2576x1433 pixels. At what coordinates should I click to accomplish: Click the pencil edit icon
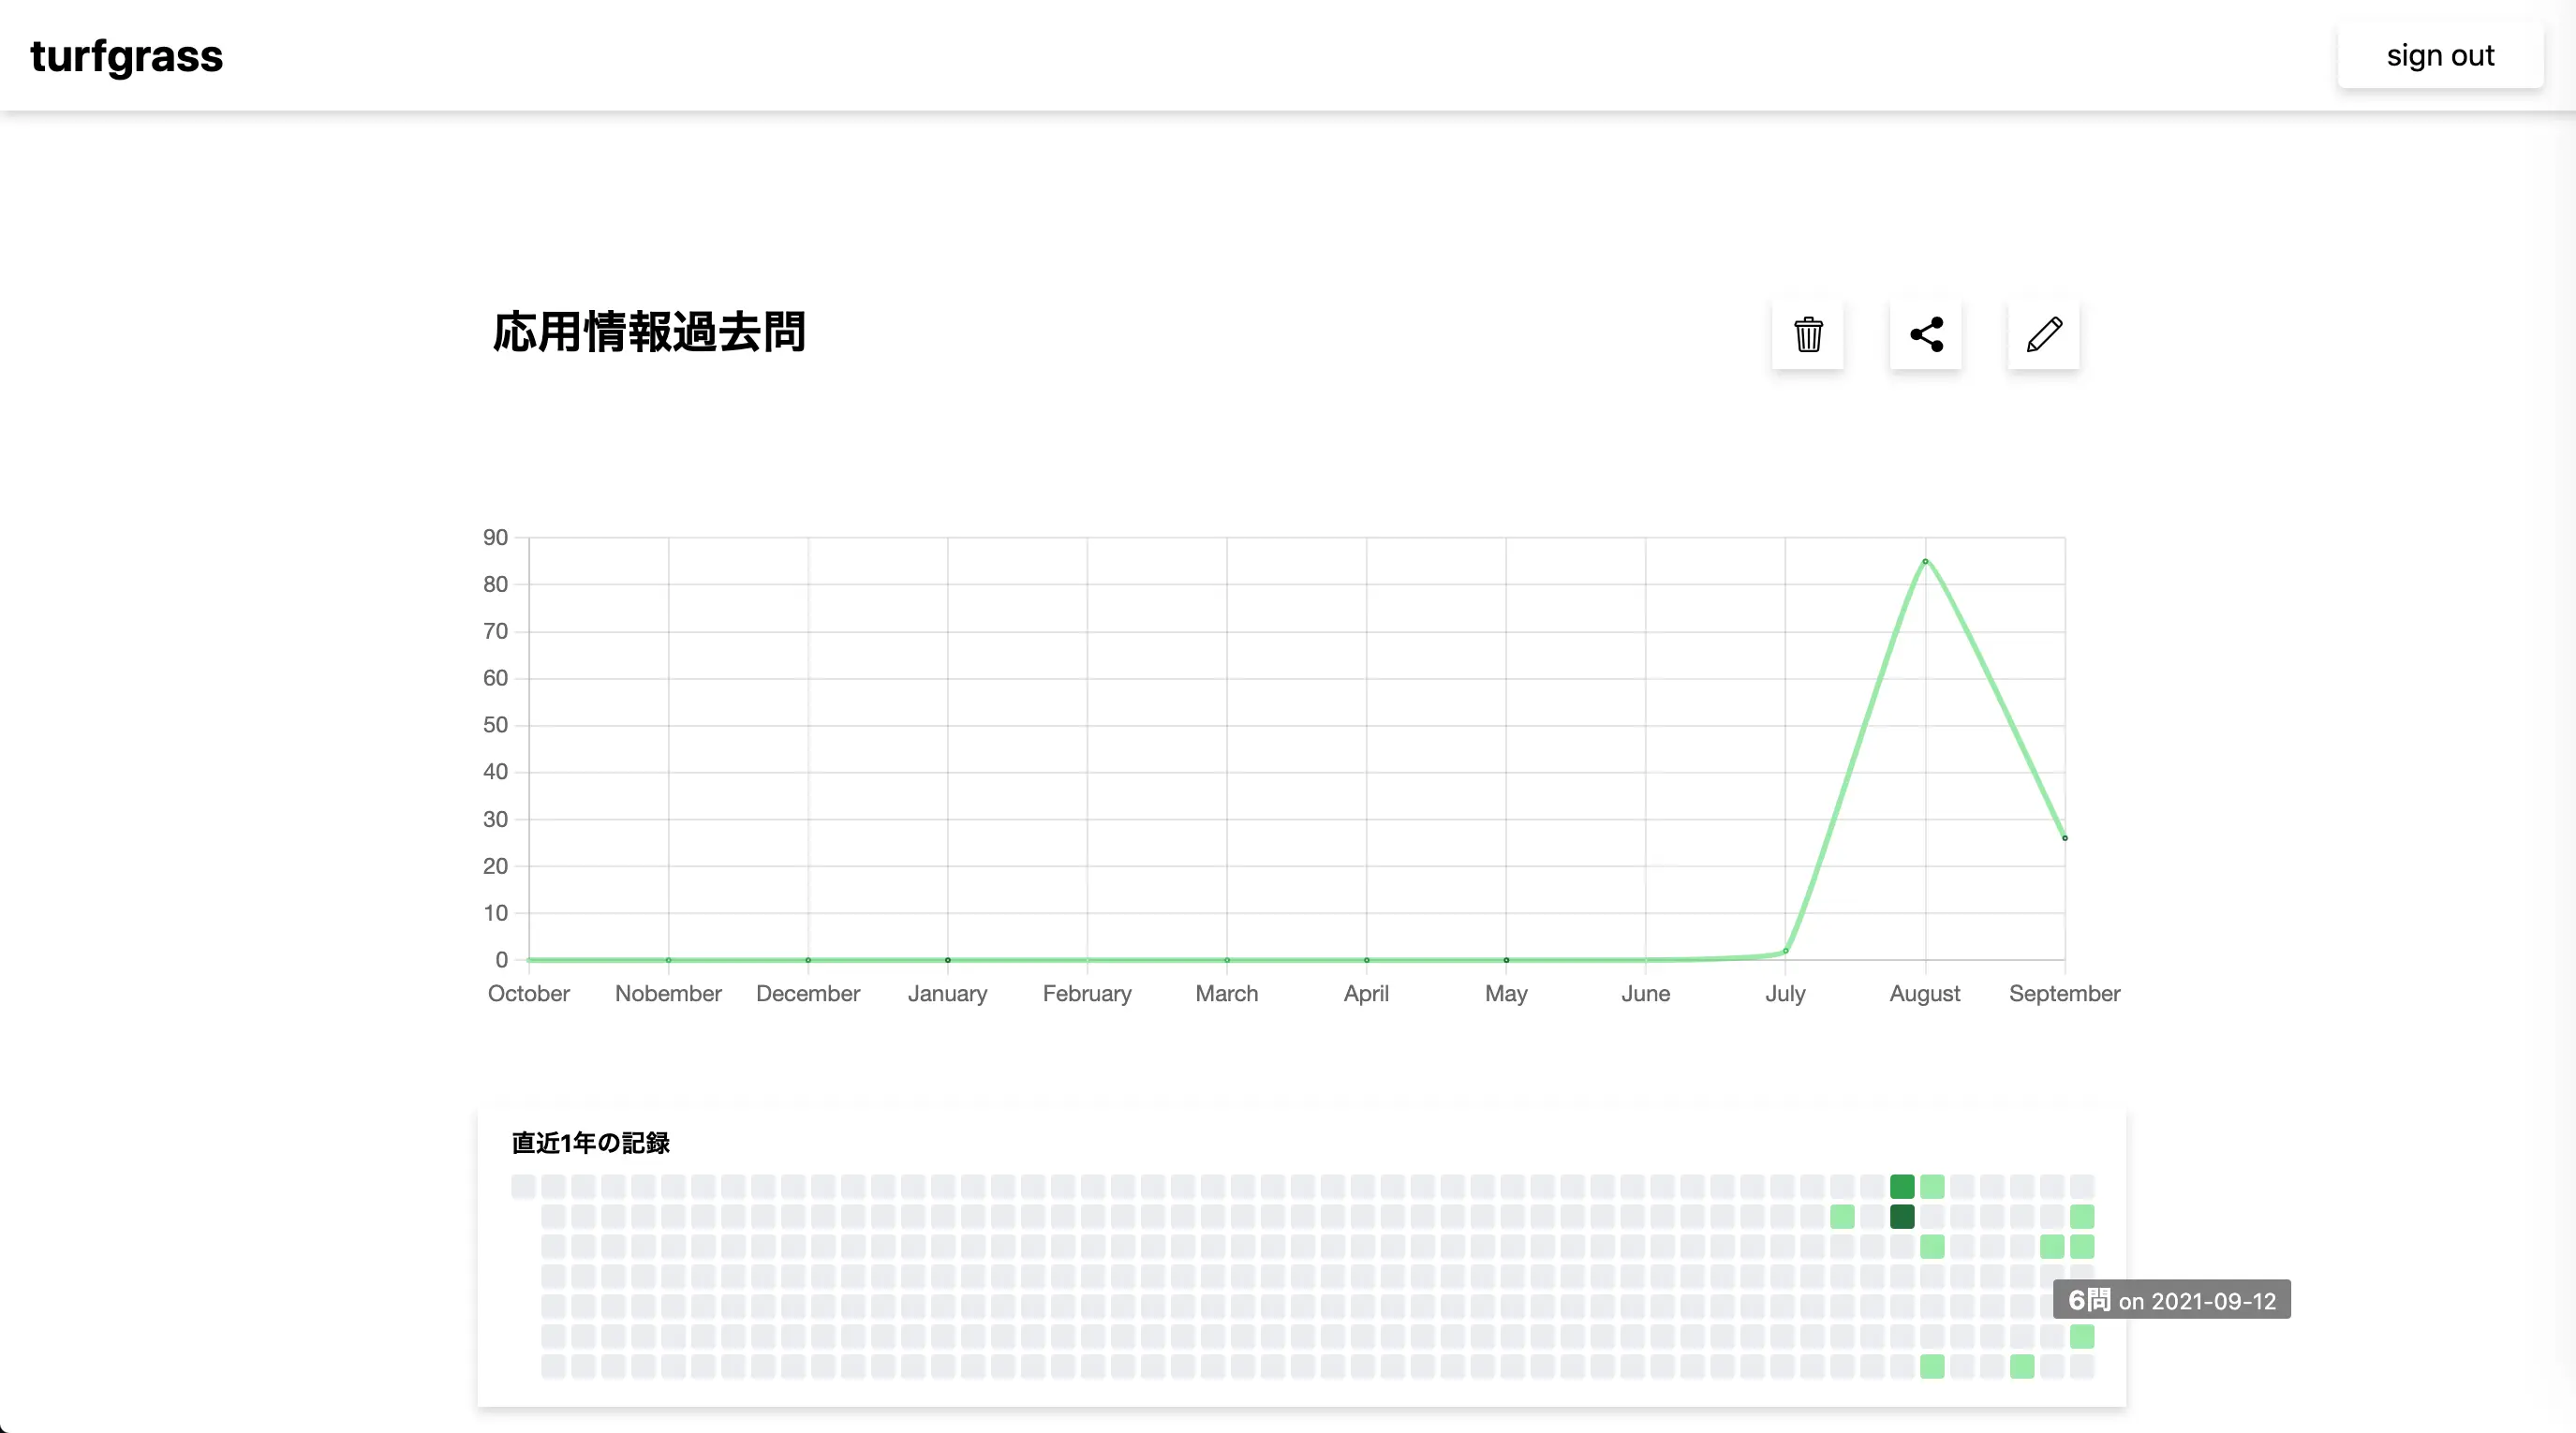2043,334
